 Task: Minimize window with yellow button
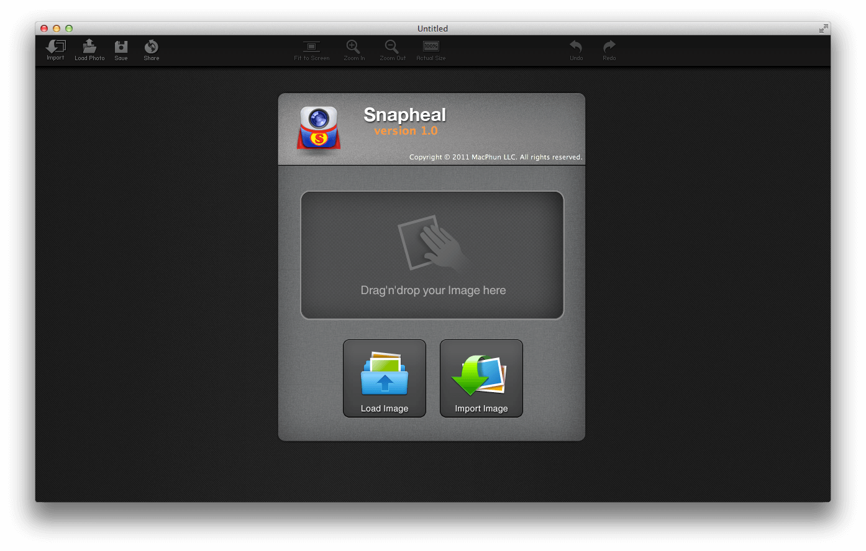pyautogui.click(x=57, y=29)
